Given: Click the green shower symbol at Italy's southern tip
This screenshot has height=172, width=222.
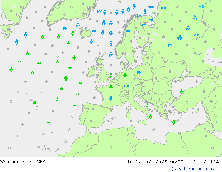Looking at the screenshot, I should tap(150, 117).
